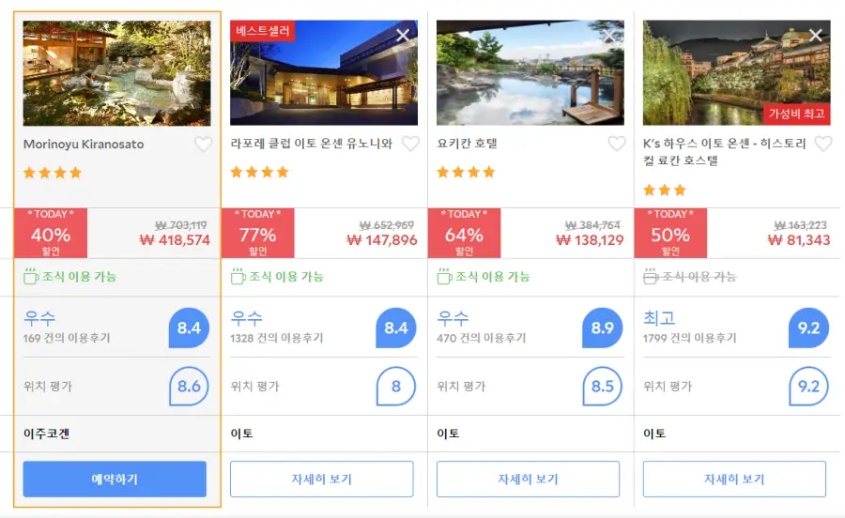Close the 요키칸 호텔 comparison card

[x=609, y=36]
